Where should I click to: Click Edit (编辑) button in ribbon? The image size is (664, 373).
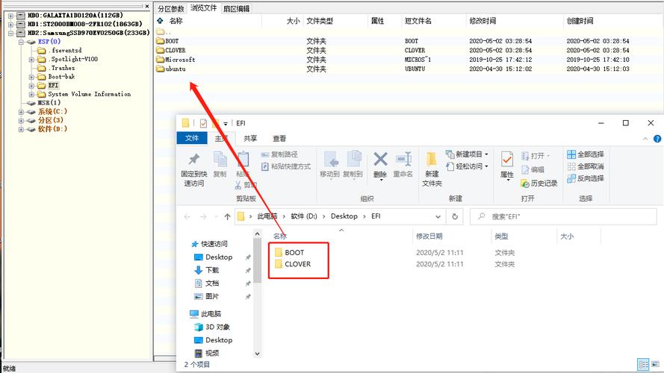coord(533,169)
